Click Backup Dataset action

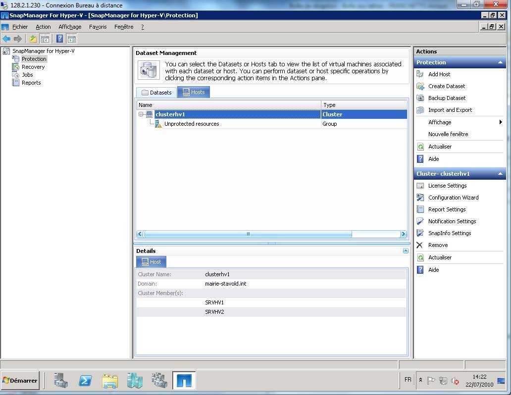coord(447,98)
